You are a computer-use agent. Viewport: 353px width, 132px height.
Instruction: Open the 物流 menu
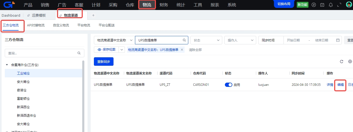tap(147, 5)
